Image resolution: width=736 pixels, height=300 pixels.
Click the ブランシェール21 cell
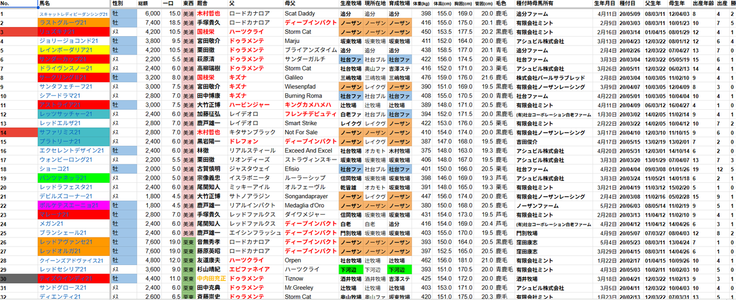74,233
